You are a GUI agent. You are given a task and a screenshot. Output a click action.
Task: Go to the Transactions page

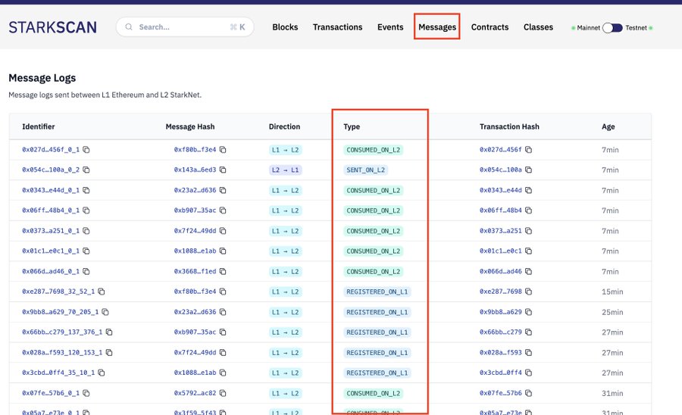click(x=337, y=27)
